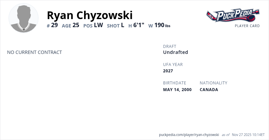Click the height value 6'1"
This screenshot has height=140, width=269.
coord(139,25)
